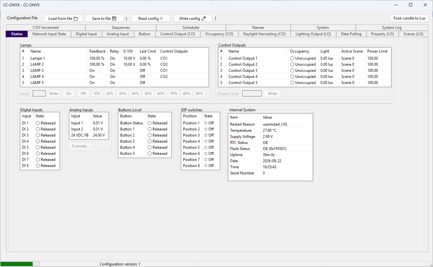The width and height of the screenshot is (433, 267).
Task: Select Control Output 3 row
Action: [x=304, y=71]
